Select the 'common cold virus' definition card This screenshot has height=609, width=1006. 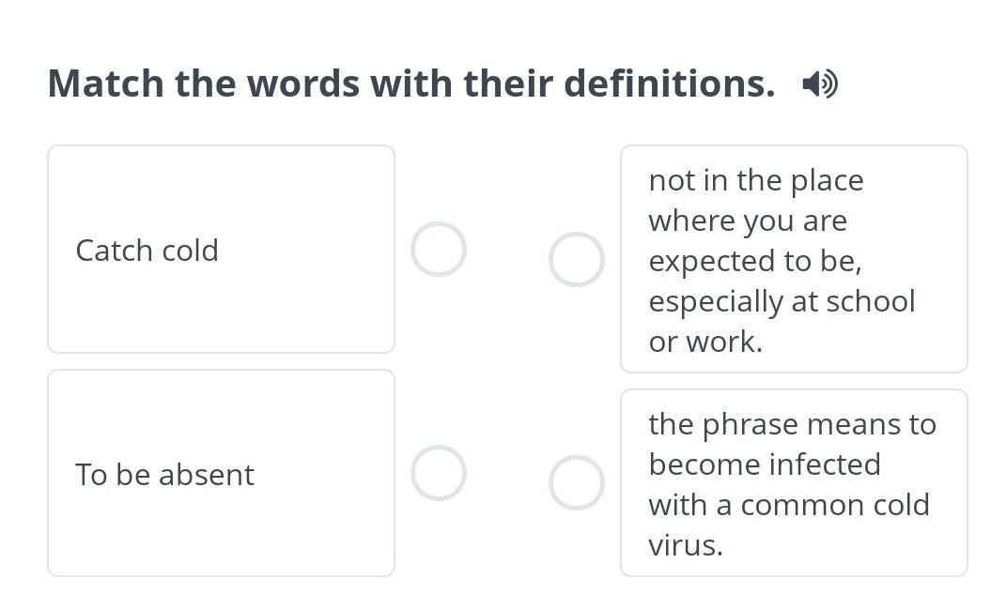795,483
